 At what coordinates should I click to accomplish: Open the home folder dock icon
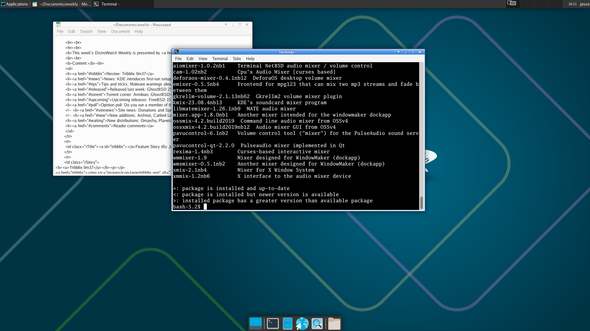tap(334, 324)
